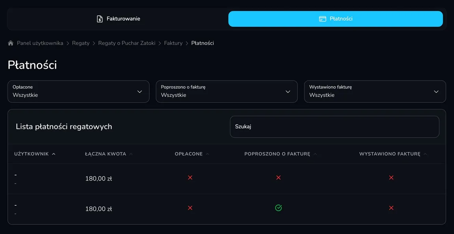Image resolution: width=454 pixels, height=234 pixels.
Task: Sort table by Użytkownik column
Action: pos(35,154)
